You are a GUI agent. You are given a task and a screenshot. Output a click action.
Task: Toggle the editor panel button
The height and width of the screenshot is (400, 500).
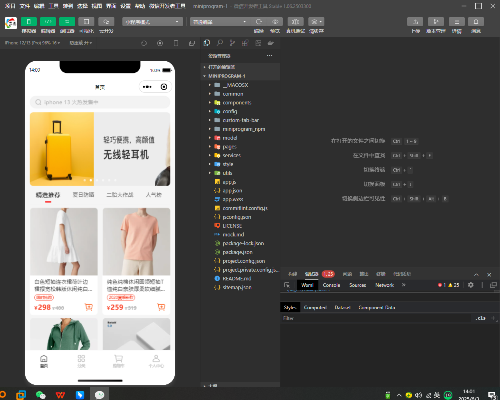pyautogui.click(x=48, y=22)
